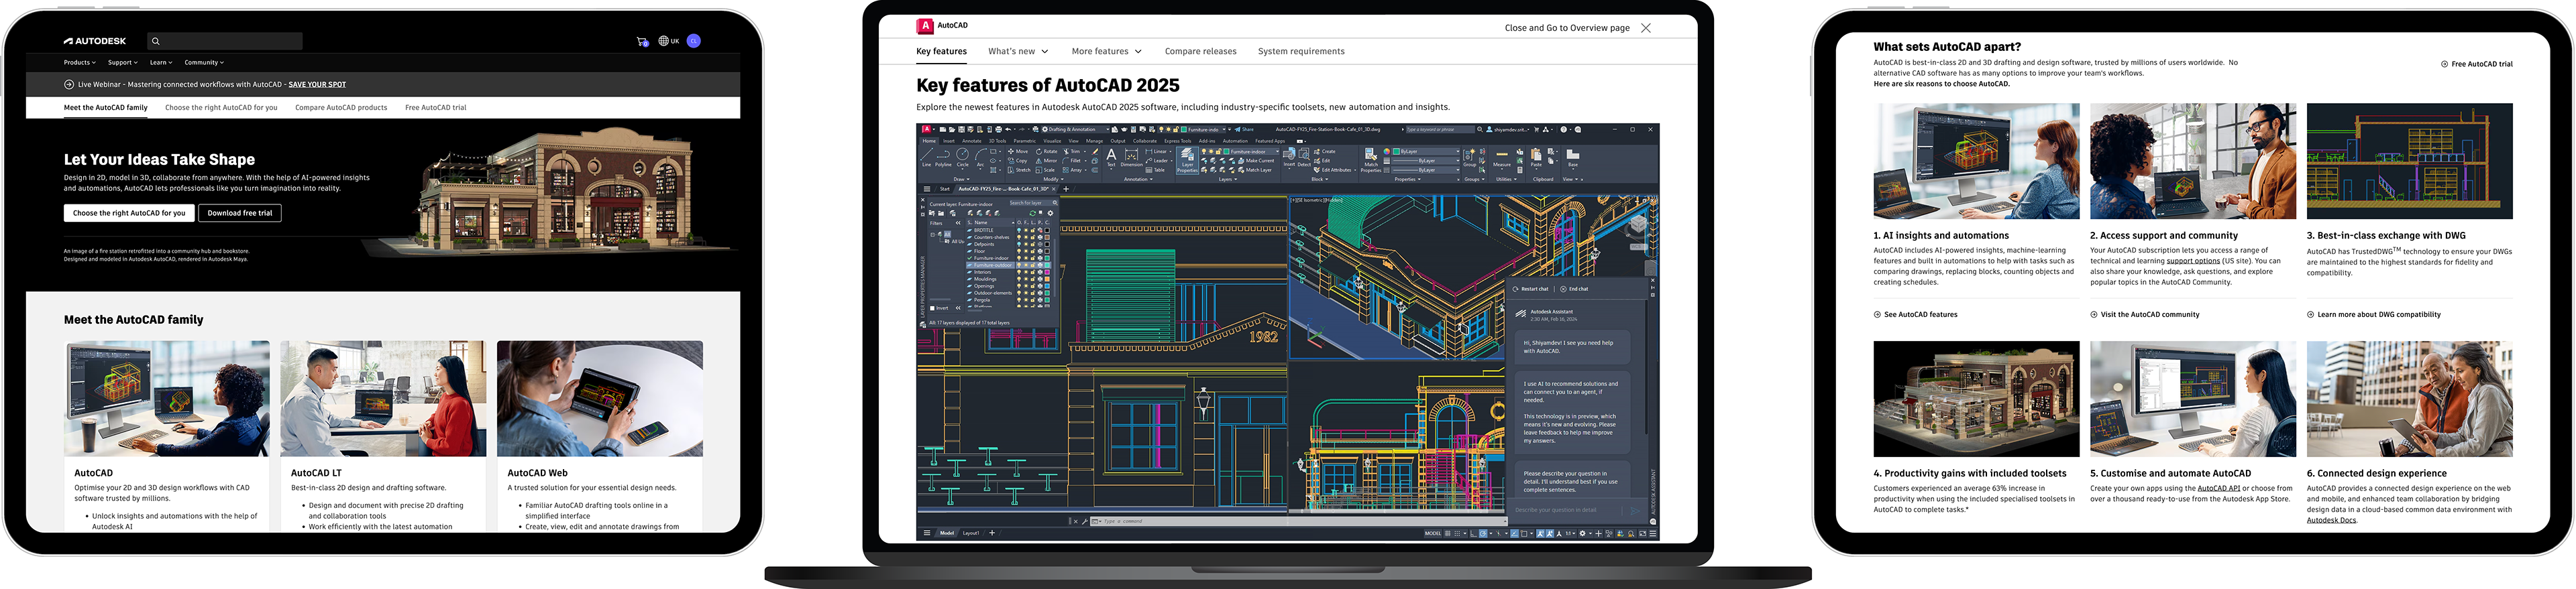The height and width of the screenshot is (589, 2576).
Task: Select the Dimension tool
Action: 1132,157
